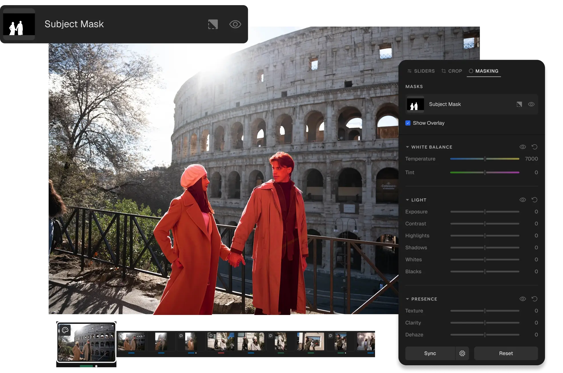Image resolution: width=563 pixels, height=373 pixels.
Task: Open the Crop tab
Action: pos(452,71)
